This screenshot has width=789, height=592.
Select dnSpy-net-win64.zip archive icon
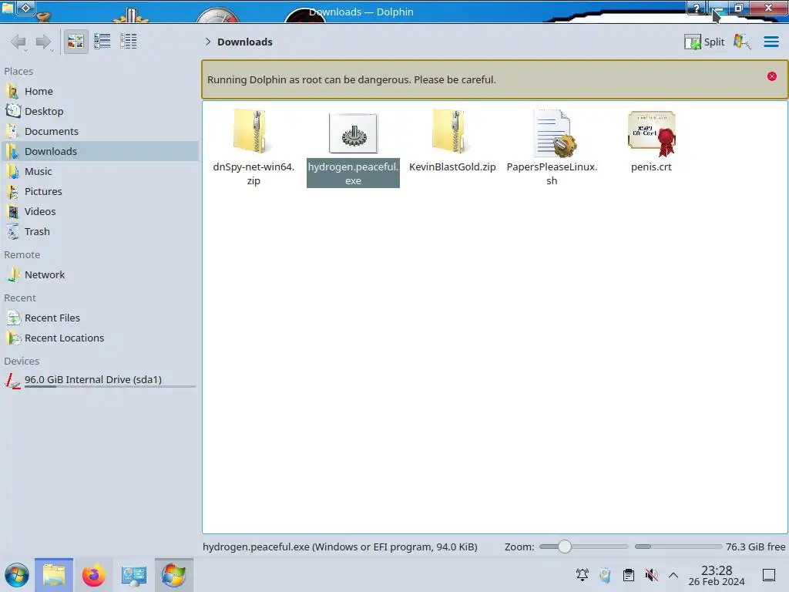click(x=253, y=131)
